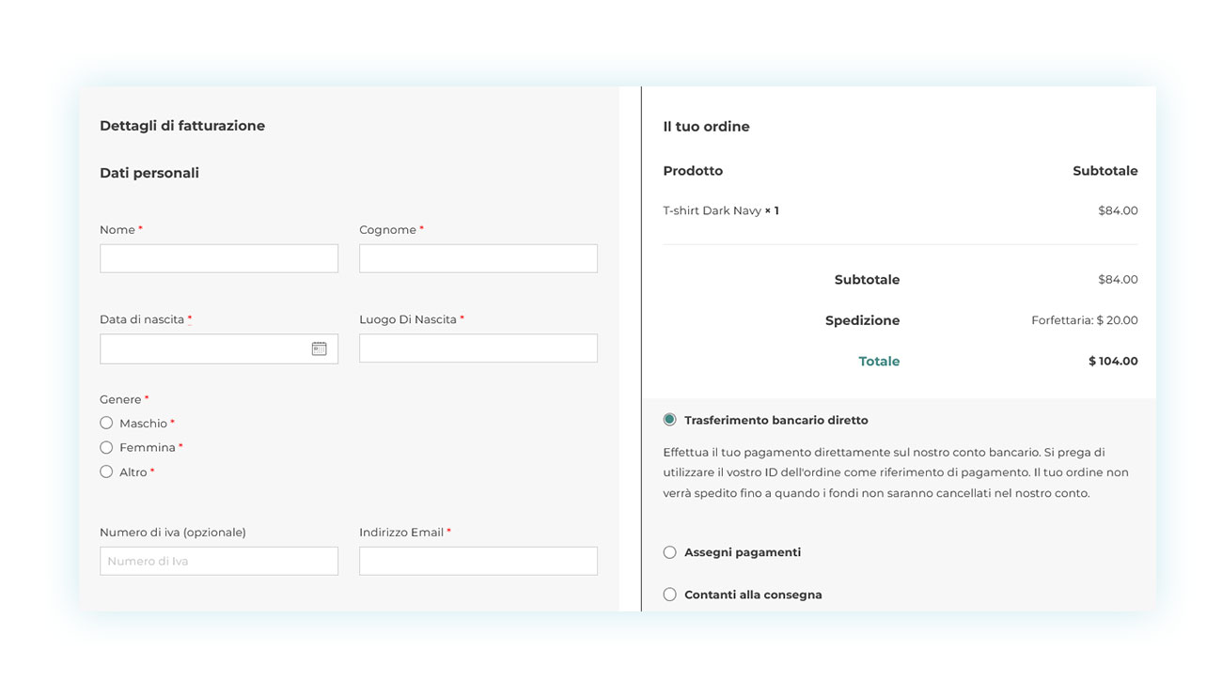The image size is (1222, 696).
Task: Click the Data di nascita date field
Action: (202, 348)
